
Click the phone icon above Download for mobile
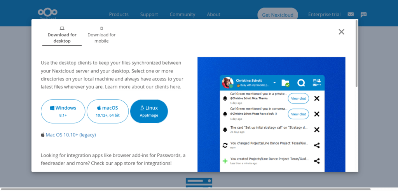(x=101, y=28)
